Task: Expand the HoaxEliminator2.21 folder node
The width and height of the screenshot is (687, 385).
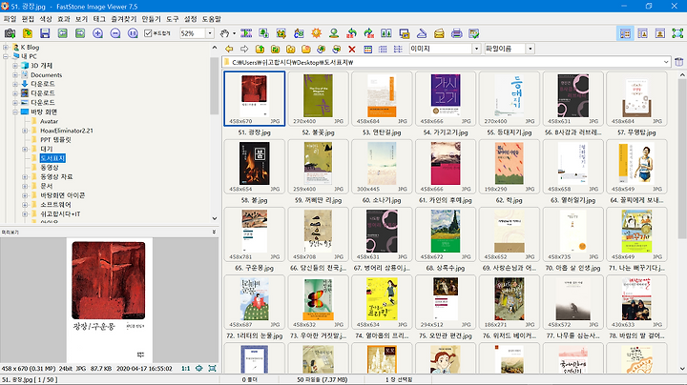Action: click(25, 131)
